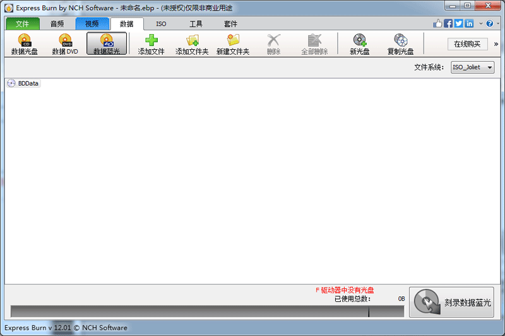
Task: Click the 新光盘 disc icon
Action: pyautogui.click(x=359, y=44)
